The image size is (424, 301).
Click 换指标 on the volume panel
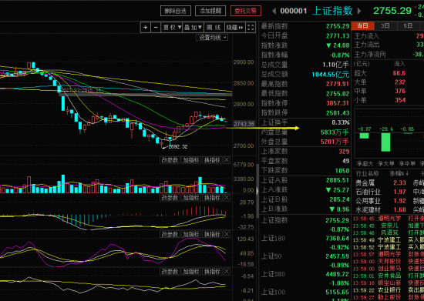point(213,160)
